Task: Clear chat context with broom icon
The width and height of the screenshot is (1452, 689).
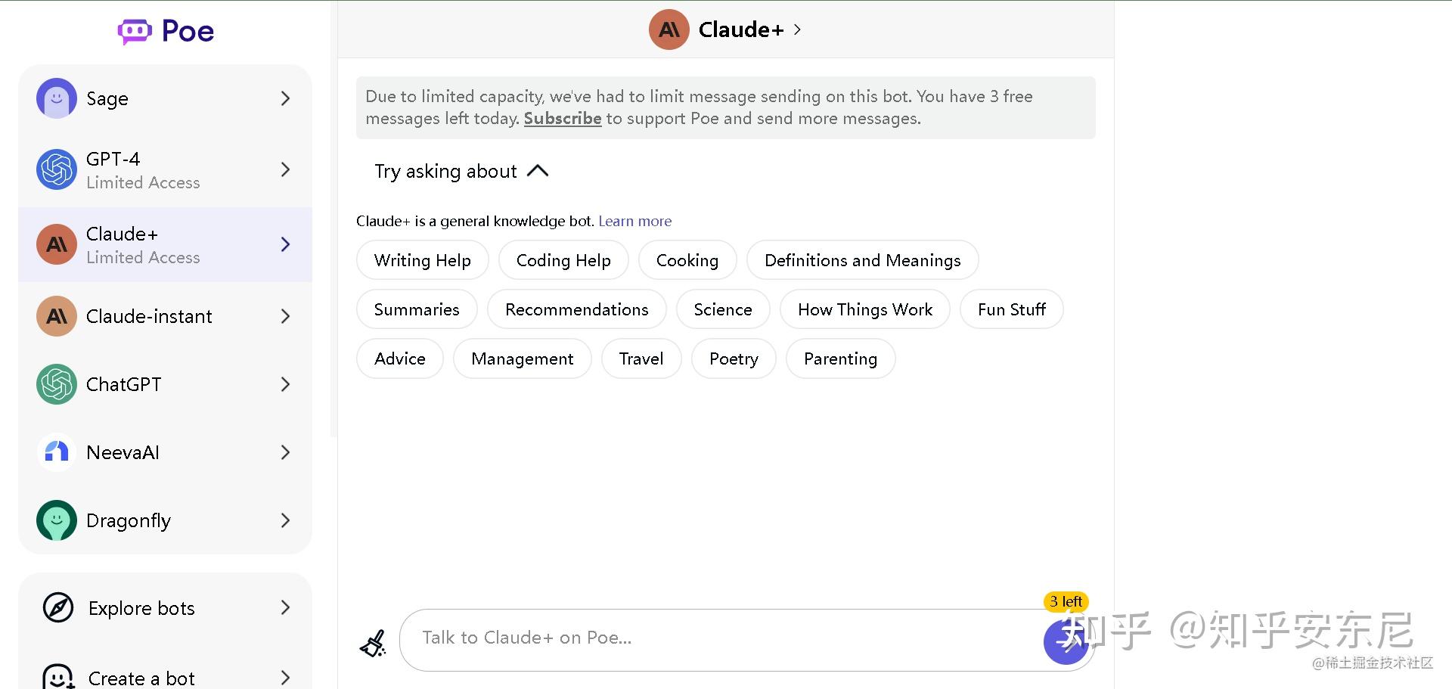Action: click(x=373, y=643)
